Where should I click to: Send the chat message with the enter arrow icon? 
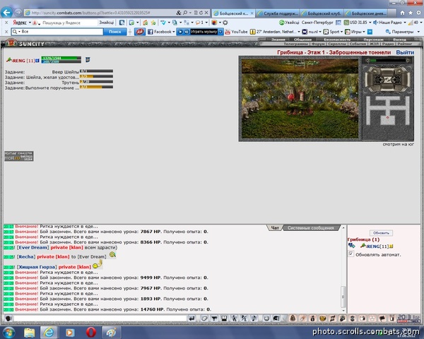point(192,319)
